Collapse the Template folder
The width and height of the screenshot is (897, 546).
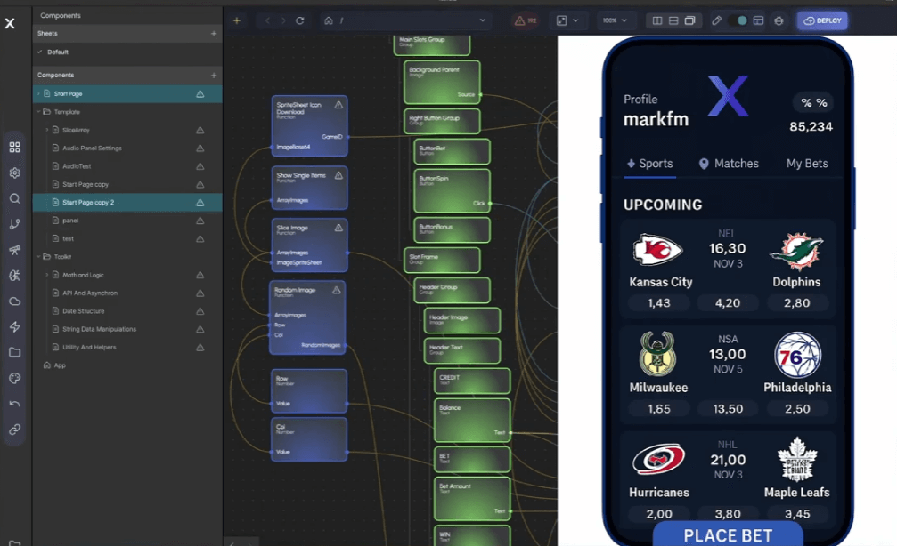coord(38,112)
